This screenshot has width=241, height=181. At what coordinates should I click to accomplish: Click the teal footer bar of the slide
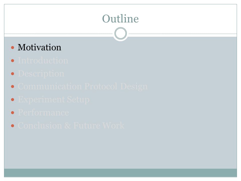(x=120, y=173)
